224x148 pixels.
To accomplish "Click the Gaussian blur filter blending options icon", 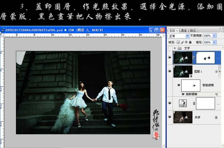I will 217,94.
